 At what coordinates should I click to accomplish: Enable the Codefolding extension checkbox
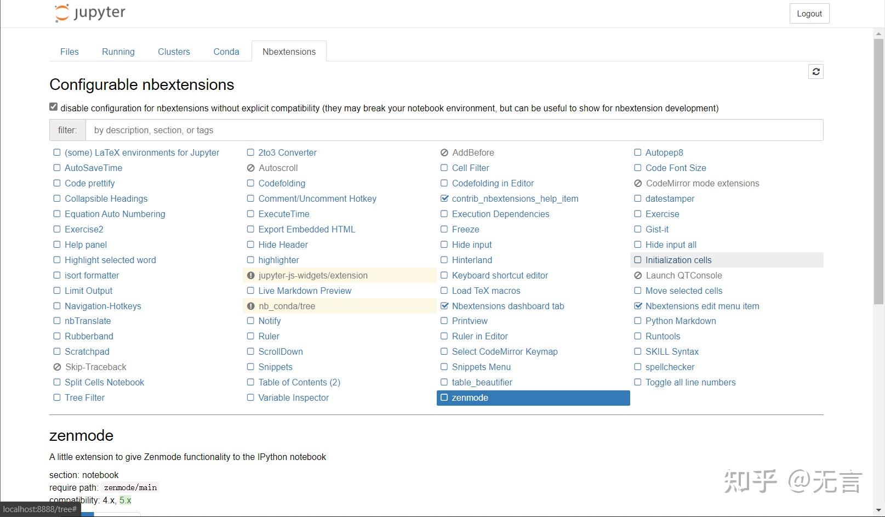[250, 184]
